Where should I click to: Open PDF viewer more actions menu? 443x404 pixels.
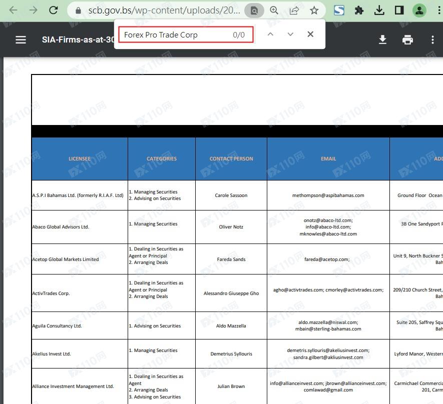click(x=432, y=39)
